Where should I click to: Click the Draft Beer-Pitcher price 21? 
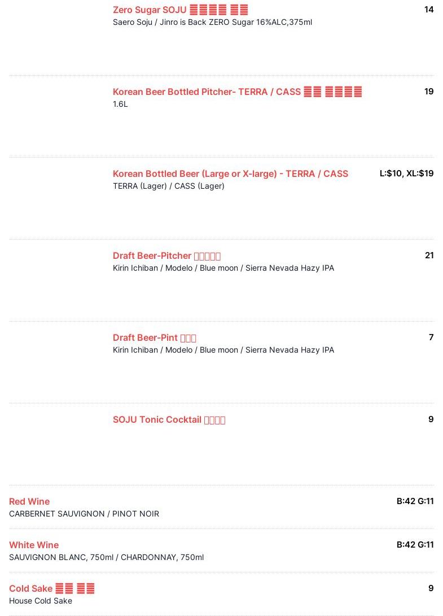429,255
